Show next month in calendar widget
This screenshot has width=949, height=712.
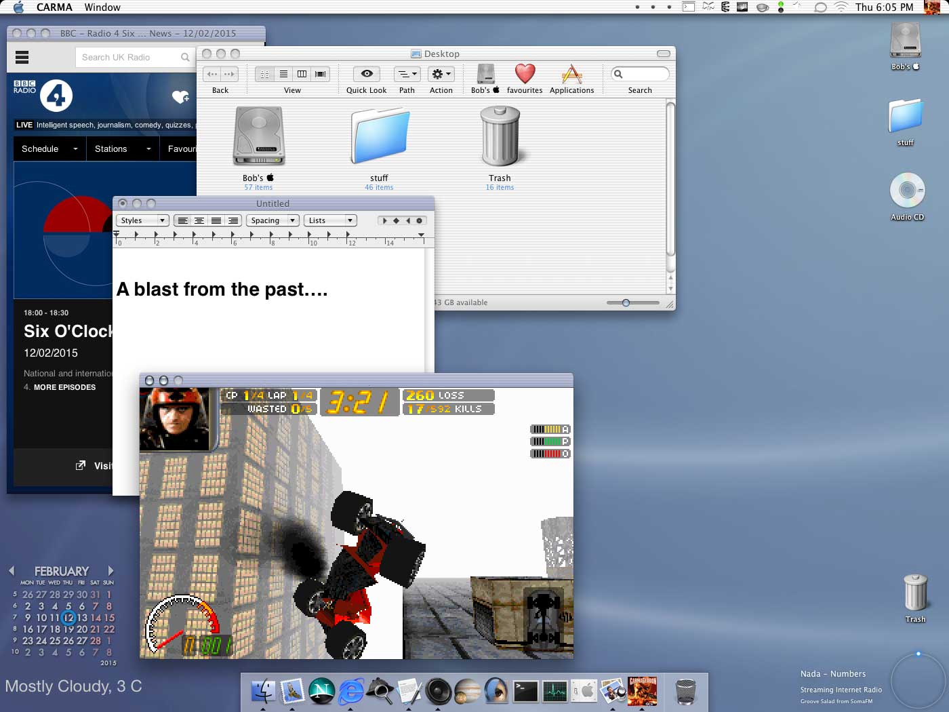tap(110, 571)
